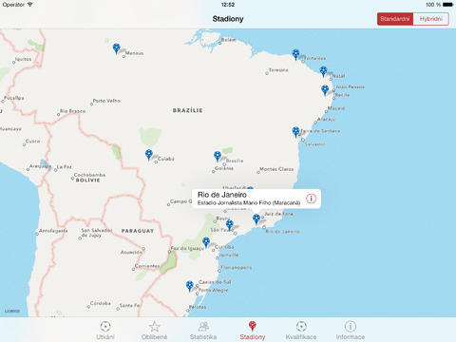The height and width of the screenshot is (342, 456).
Task: Select the Porto Alegre stadium pin
Action: pyautogui.click(x=189, y=286)
